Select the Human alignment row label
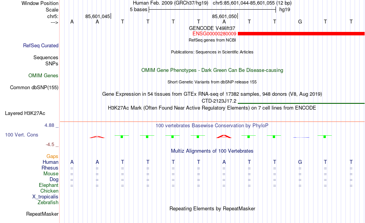The image size is (365, 223). coord(50,162)
